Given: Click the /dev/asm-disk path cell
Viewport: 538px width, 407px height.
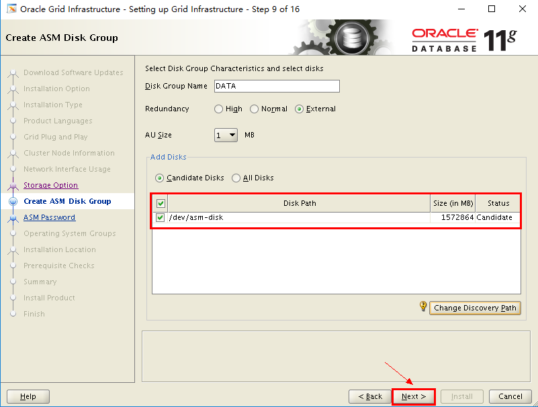Looking at the screenshot, I should point(299,217).
